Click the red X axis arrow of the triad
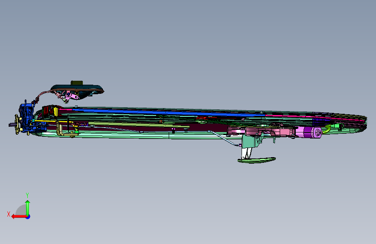The image size is (376, 244). point(19,217)
